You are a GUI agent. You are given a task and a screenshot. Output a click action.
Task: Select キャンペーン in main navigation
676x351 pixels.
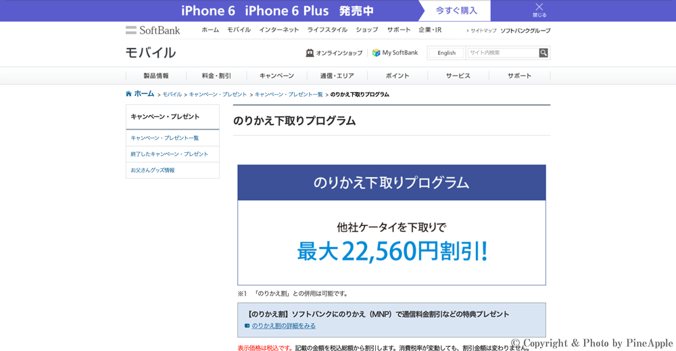276,76
